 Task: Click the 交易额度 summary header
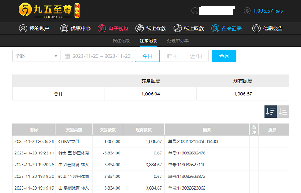tap(151, 81)
